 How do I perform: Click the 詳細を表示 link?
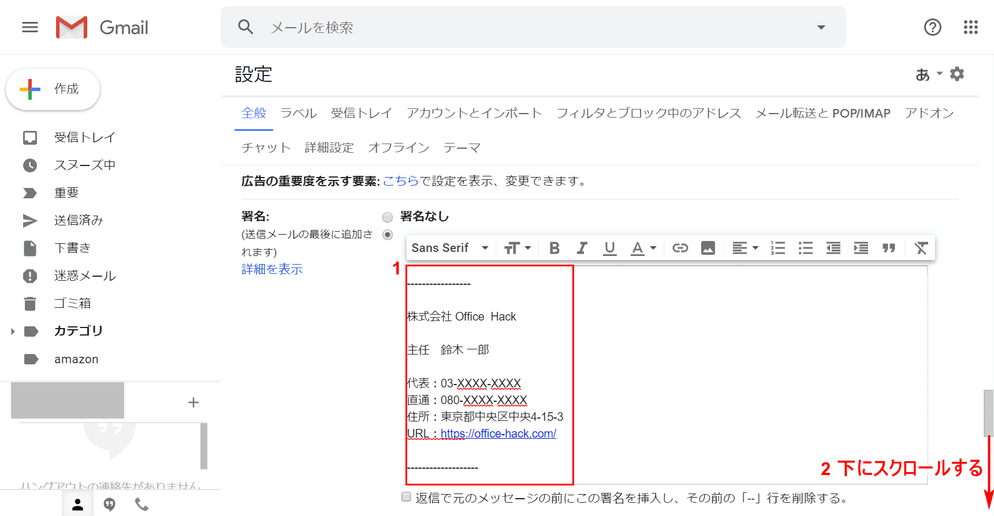(x=272, y=269)
